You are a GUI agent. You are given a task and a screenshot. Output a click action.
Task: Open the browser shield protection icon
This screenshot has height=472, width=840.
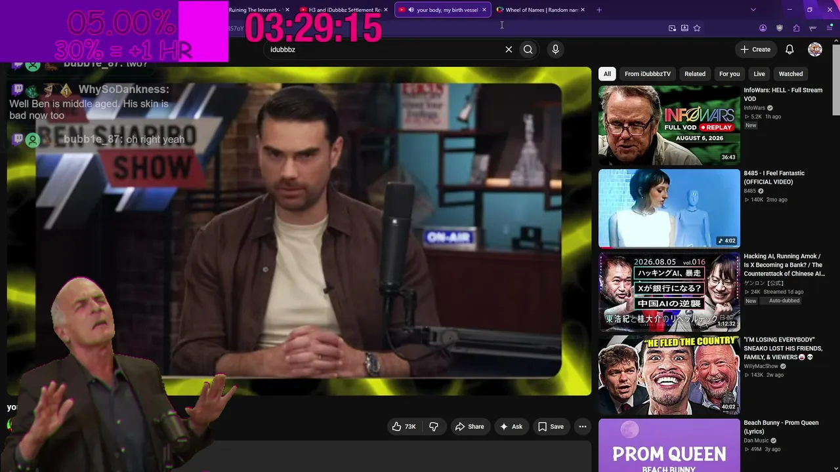[780, 28]
